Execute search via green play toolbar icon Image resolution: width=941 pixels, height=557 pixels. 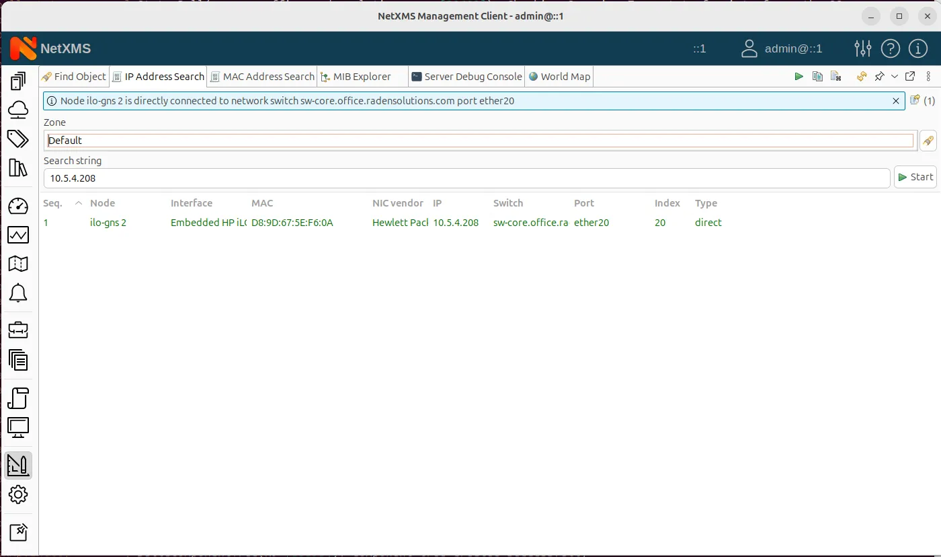pyautogui.click(x=799, y=76)
